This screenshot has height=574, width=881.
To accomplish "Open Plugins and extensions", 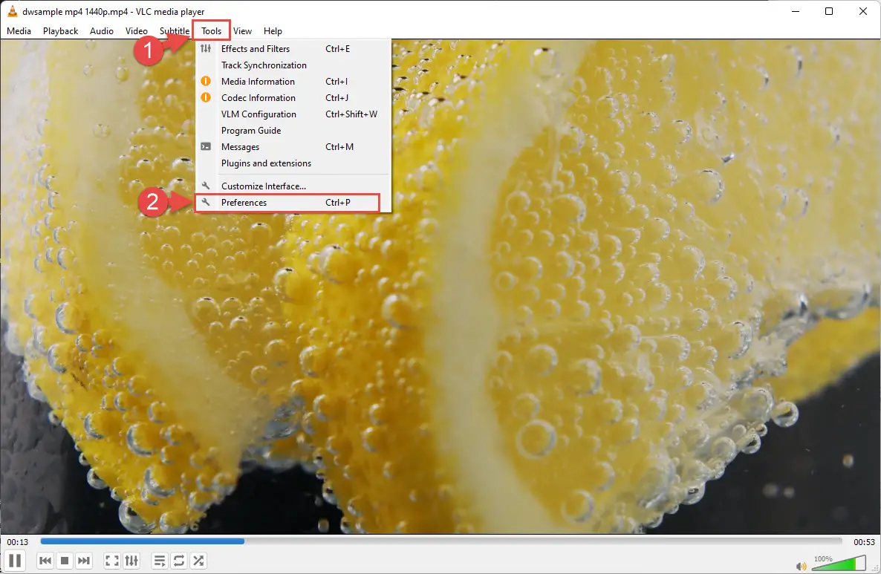I will tap(293, 163).
